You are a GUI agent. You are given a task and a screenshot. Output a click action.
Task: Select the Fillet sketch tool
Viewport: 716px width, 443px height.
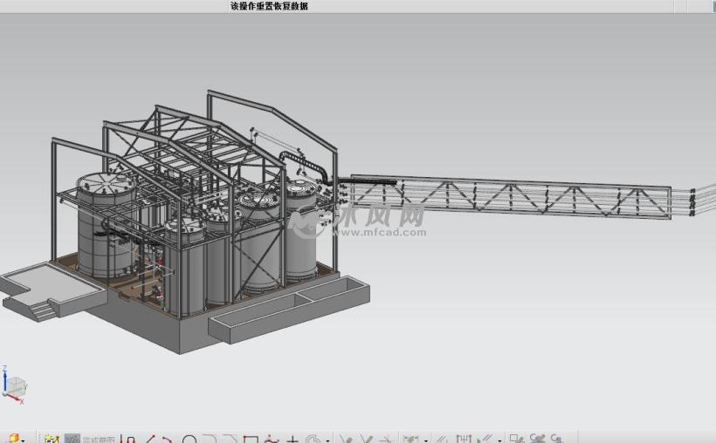(209, 440)
